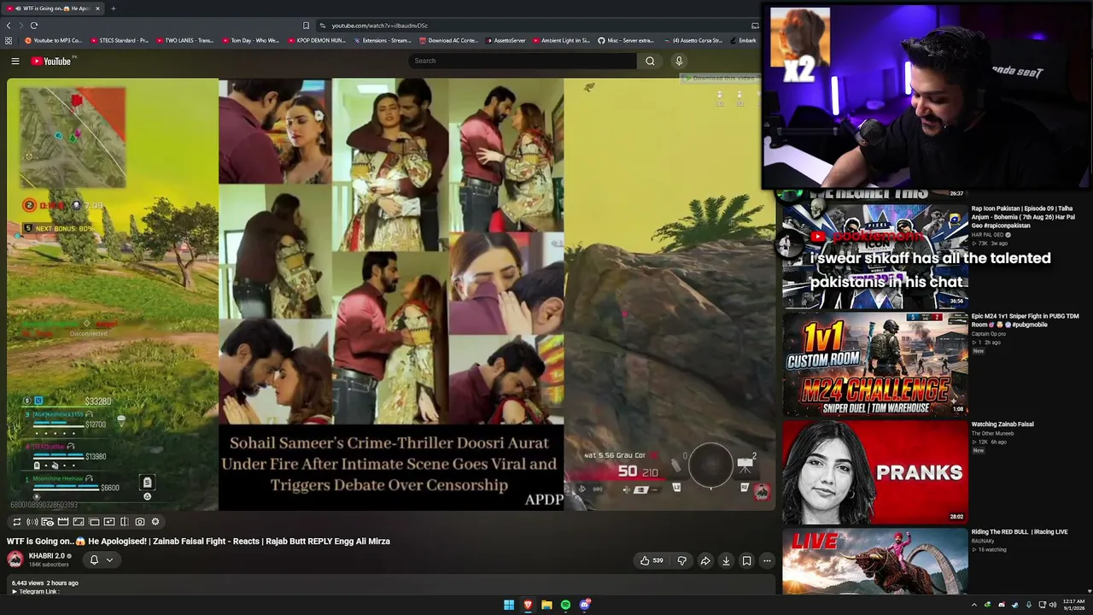The height and width of the screenshot is (615, 1093).
Task: Go back in the browser
Action: point(9,26)
